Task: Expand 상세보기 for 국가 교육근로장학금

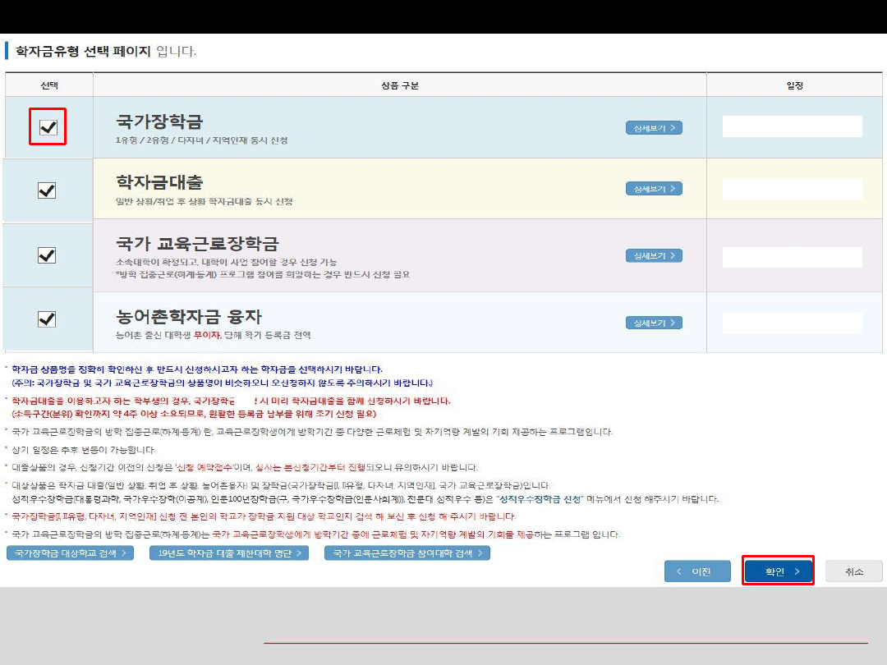Action: 654,256
